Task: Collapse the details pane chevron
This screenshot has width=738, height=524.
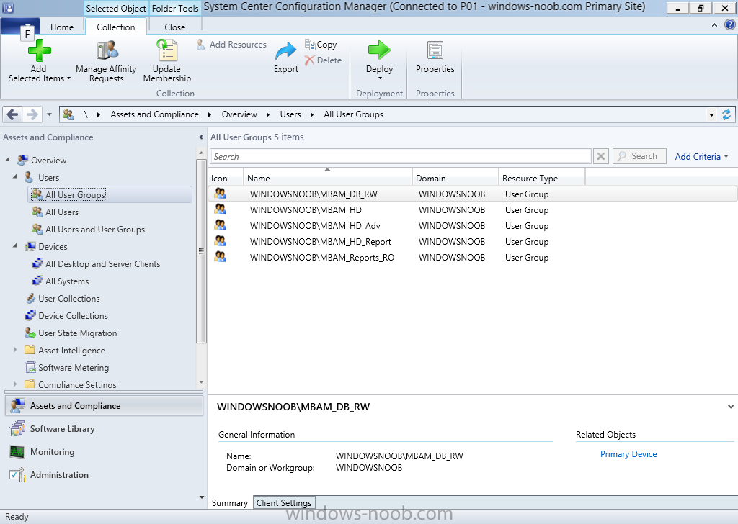Action: 731,407
